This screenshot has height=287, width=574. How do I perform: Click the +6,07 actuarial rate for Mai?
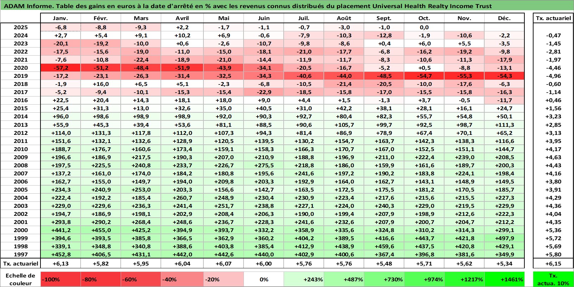point(224,263)
